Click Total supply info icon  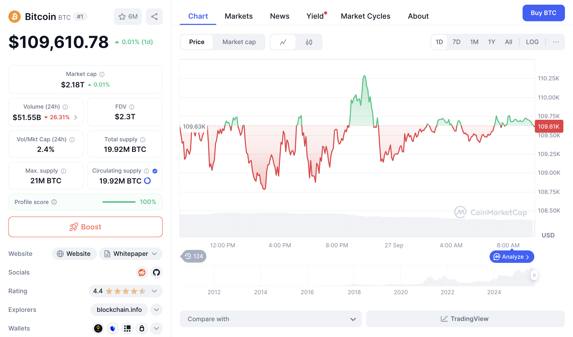pos(143,140)
